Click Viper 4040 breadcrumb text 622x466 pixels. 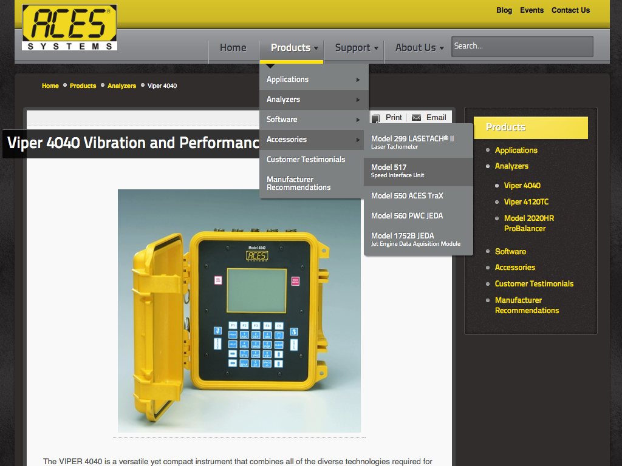162,86
